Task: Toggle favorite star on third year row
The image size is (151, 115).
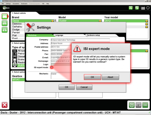Action: (146, 27)
